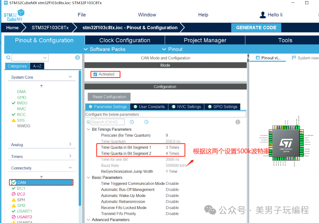
Task: Click the categories panel vertical scrollbar
Action: click(x=80, y=138)
